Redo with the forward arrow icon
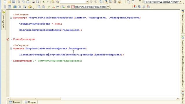Image resolution: width=185 pixels, height=104 pixels. point(48,2)
